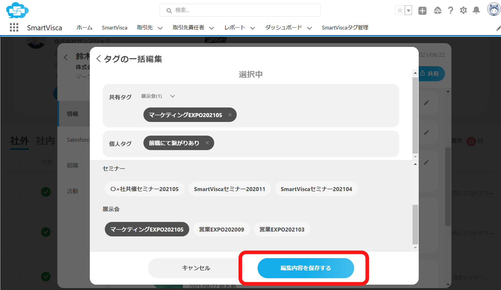Click the top pencil edit icon at right

426,103
